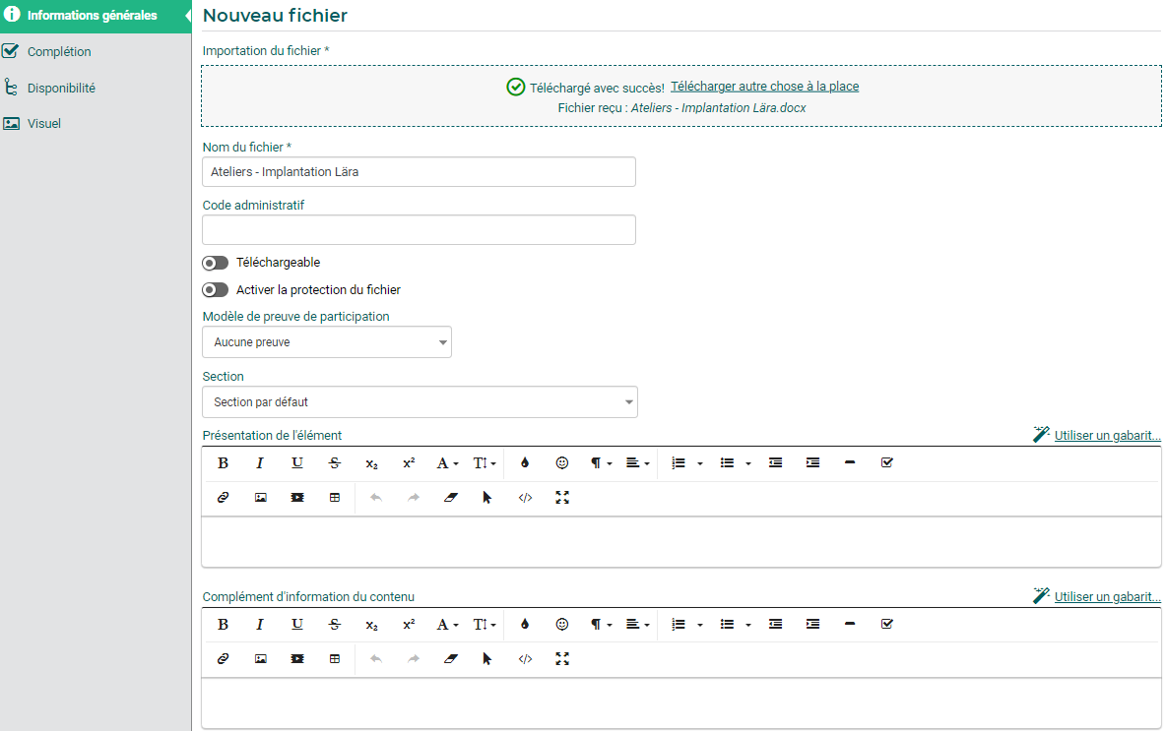Click the Nom du fichier input field

click(420, 171)
